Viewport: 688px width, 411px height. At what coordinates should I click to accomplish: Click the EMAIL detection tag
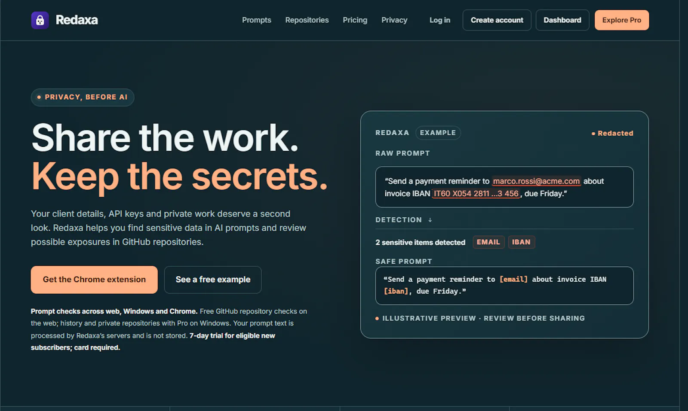tap(488, 242)
